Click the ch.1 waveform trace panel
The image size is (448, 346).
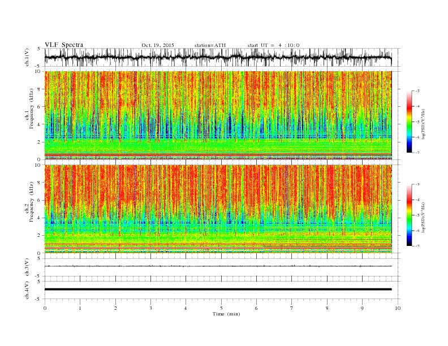tap(222, 57)
